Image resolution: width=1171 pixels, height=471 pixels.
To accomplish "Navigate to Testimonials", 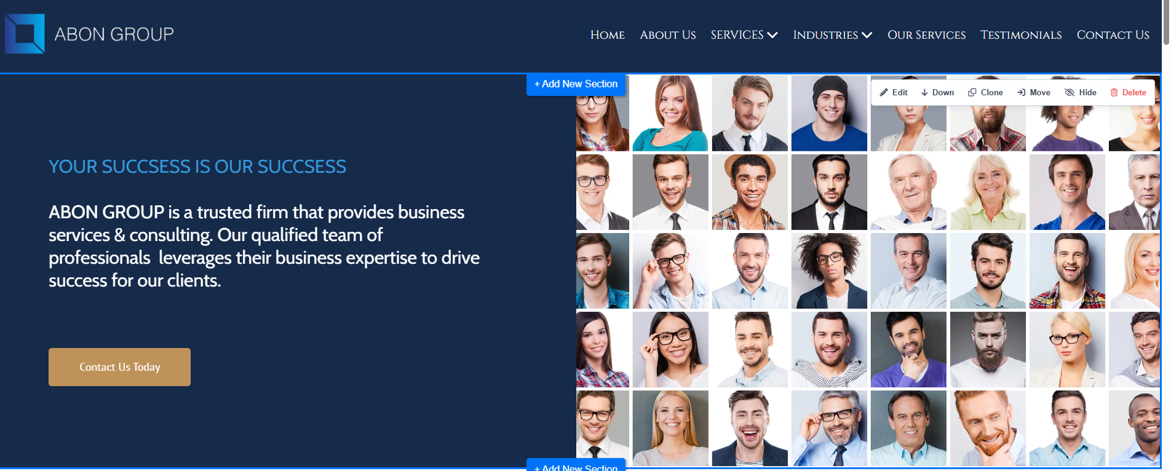I will click(x=1021, y=35).
